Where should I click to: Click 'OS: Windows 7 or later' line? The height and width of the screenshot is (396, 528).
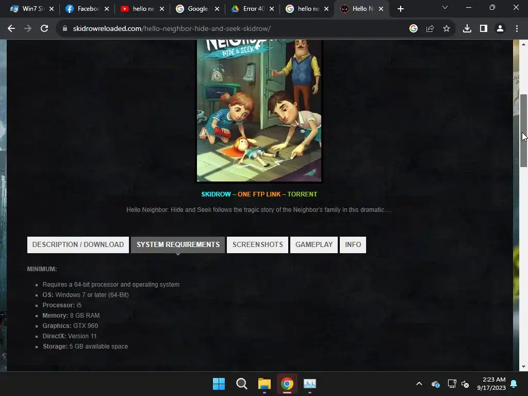click(x=86, y=294)
